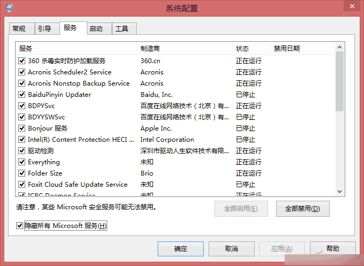This screenshot has width=364, height=266.
Task: Toggle 隐藏所有 Microsoft 服务 checkbox
Action: click(19, 225)
